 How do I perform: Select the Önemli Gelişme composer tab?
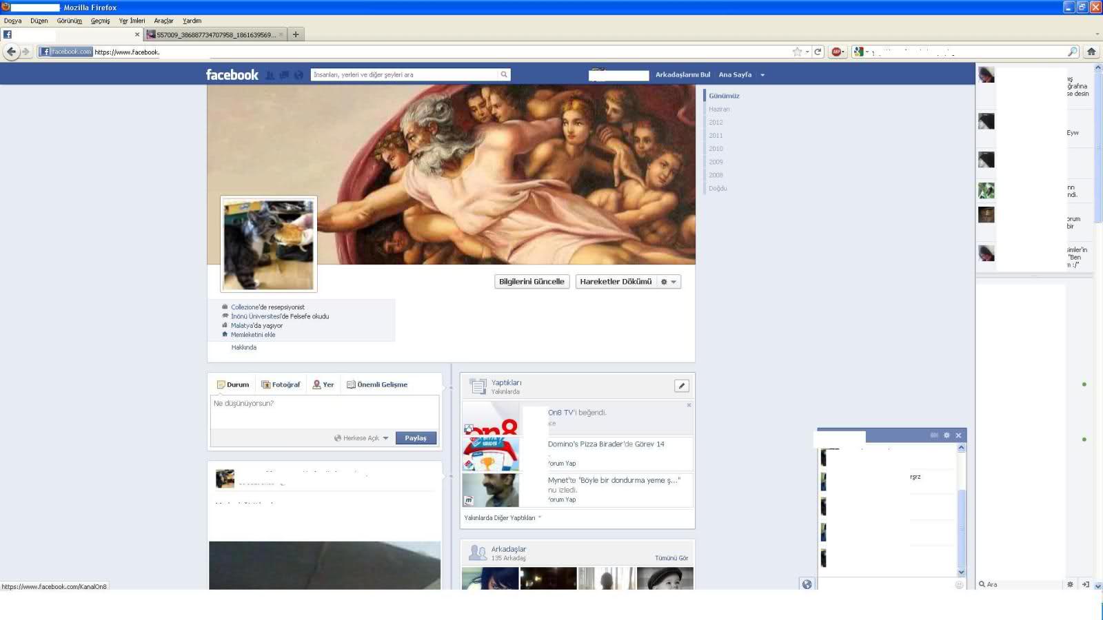pyautogui.click(x=376, y=384)
